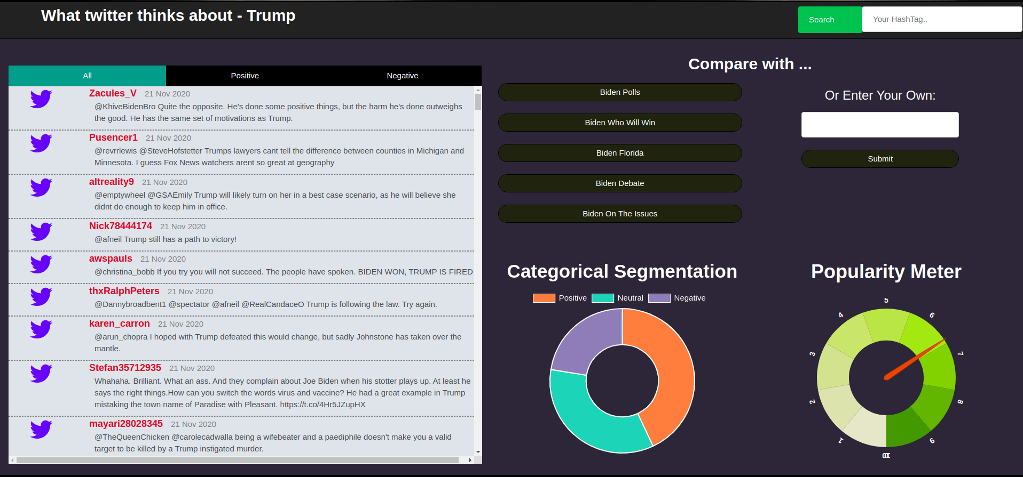Open the altreality9 username
This screenshot has width=1023, height=477.
[x=112, y=182]
